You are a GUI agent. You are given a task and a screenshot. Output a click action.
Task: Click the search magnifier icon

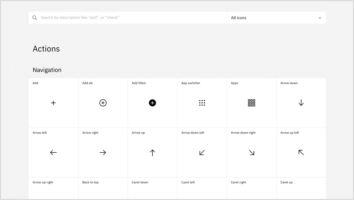click(x=34, y=18)
